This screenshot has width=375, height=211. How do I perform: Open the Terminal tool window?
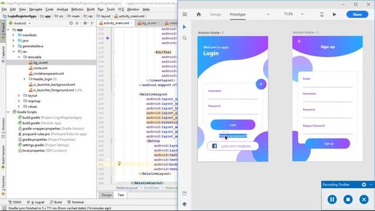[x=76, y=202]
